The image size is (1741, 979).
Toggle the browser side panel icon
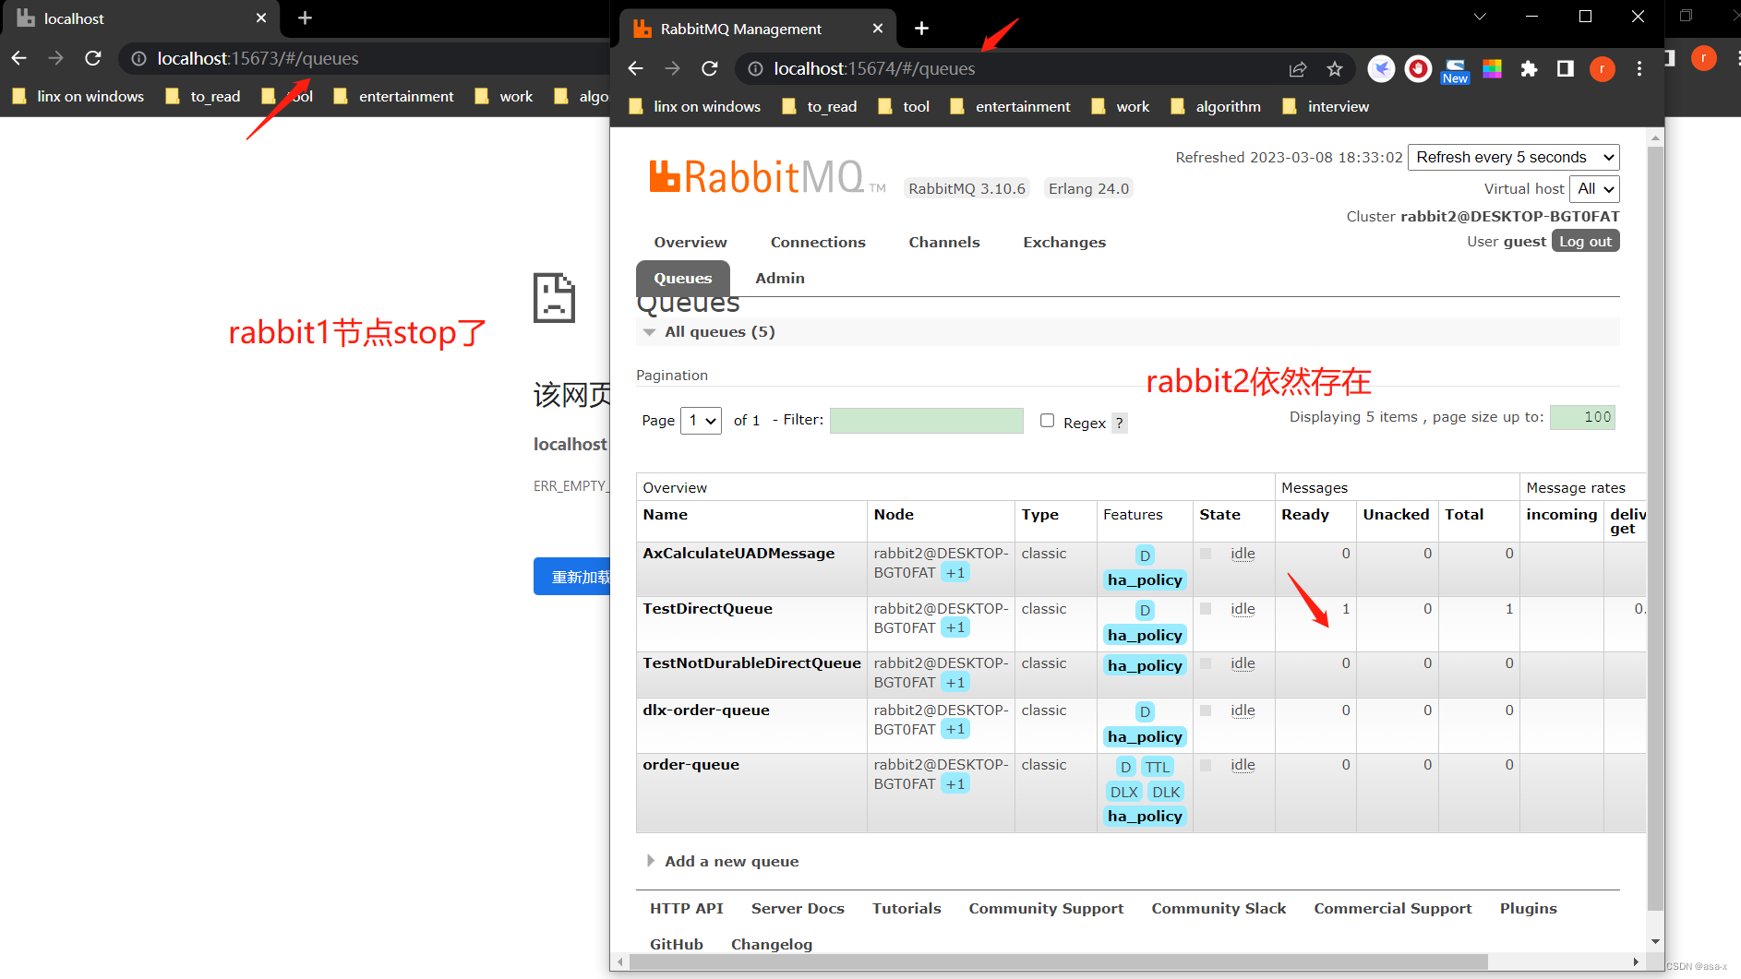pyautogui.click(x=1565, y=68)
